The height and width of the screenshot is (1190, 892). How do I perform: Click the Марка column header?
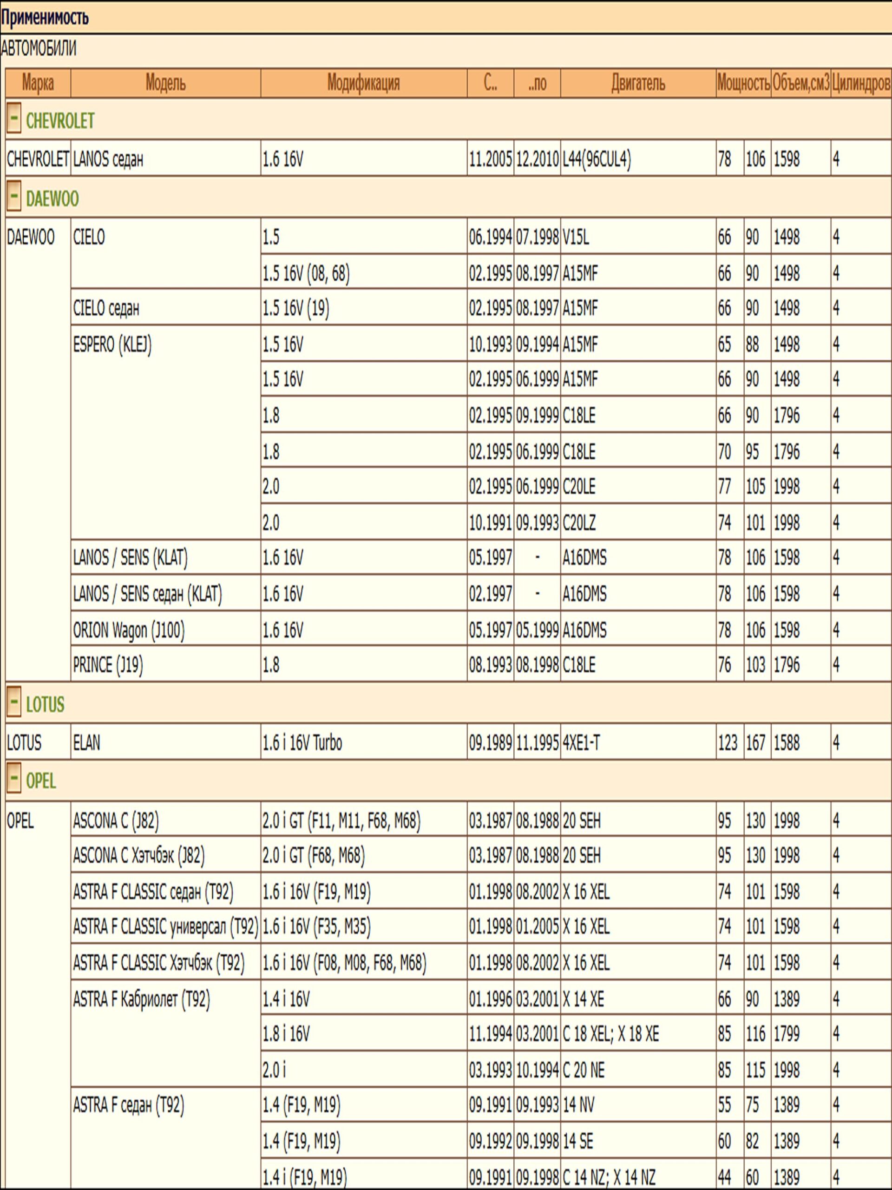pyautogui.click(x=38, y=83)
